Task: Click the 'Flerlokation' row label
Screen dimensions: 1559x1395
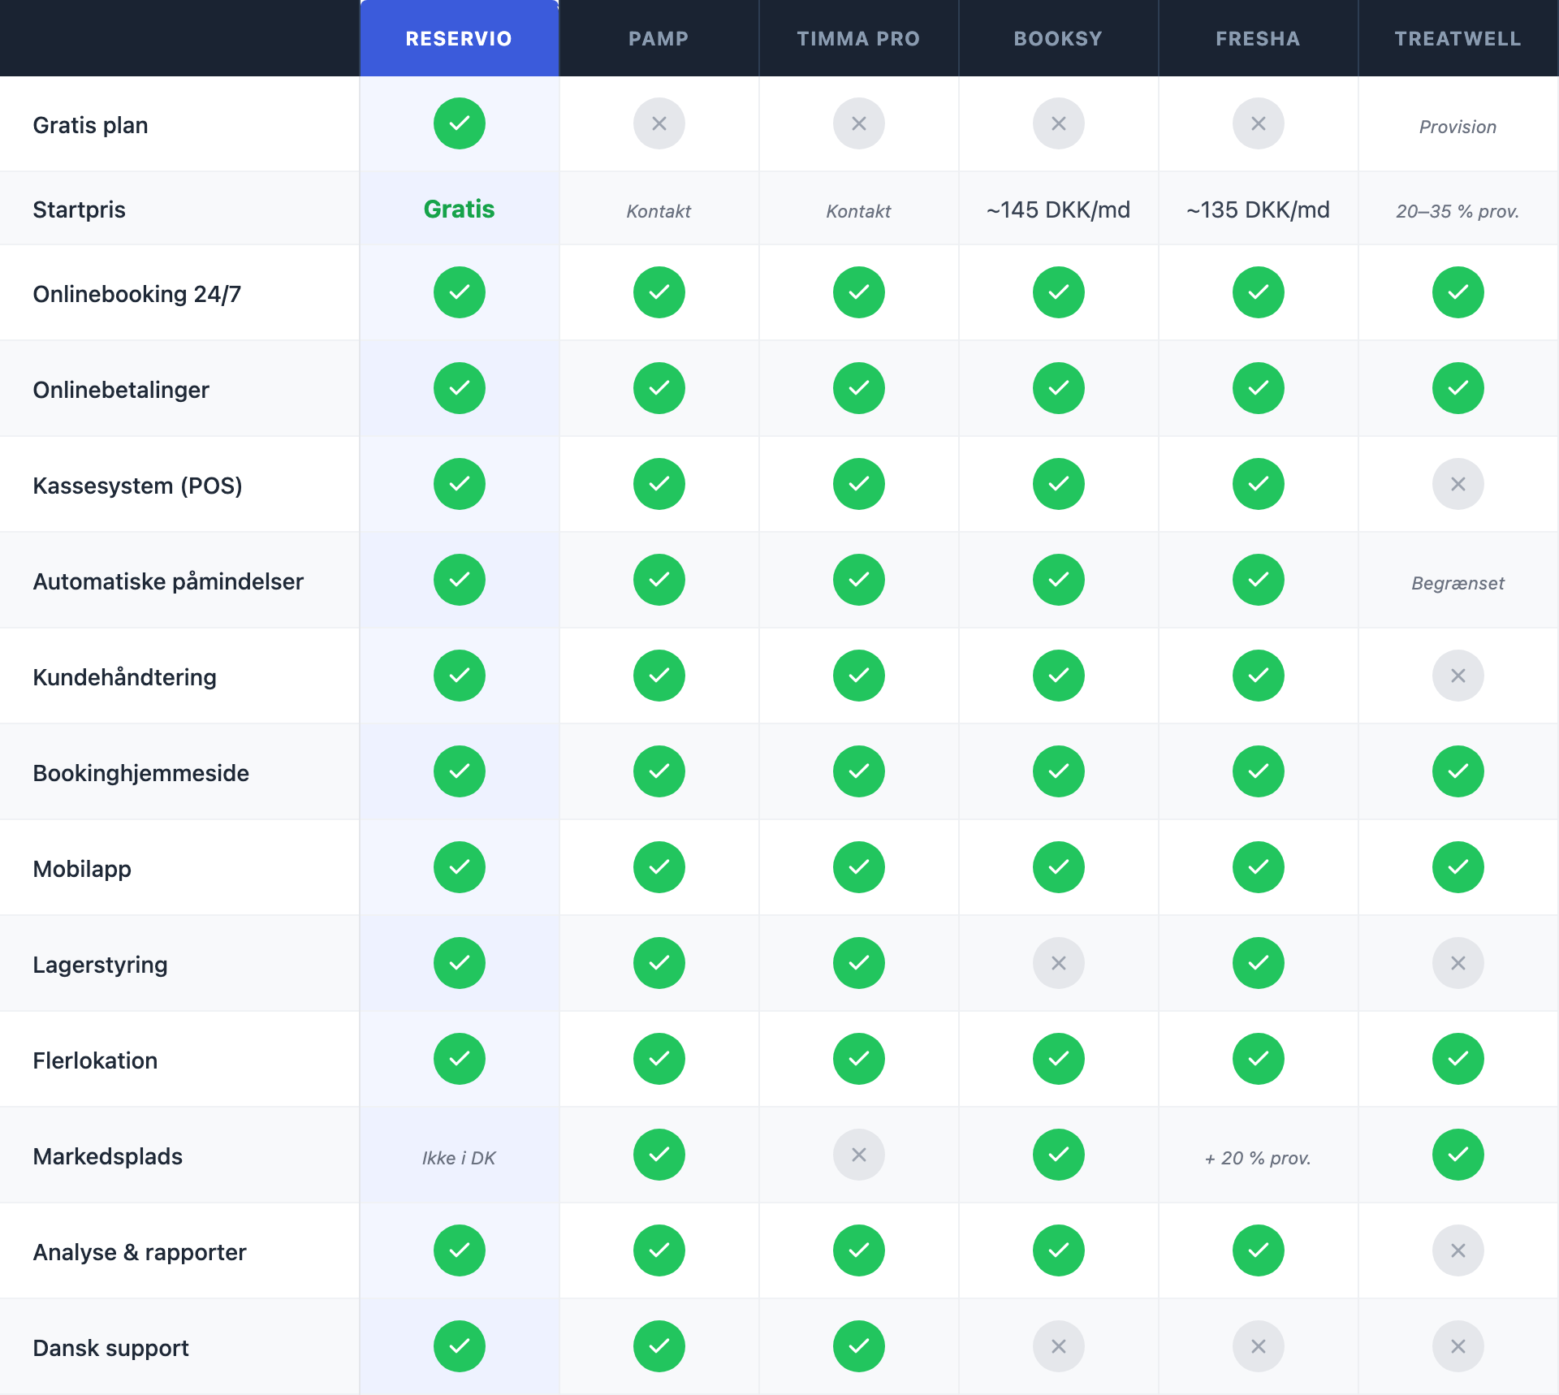Action: 95,1060
